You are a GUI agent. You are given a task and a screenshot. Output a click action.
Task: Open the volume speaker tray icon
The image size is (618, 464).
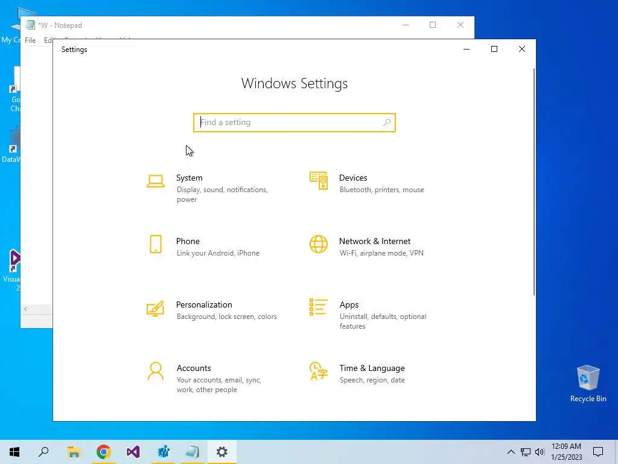click(x=540, y=452)
